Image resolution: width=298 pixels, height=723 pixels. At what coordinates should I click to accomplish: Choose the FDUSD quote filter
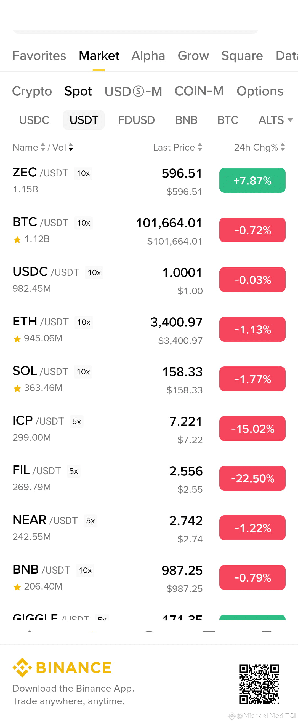136,120
